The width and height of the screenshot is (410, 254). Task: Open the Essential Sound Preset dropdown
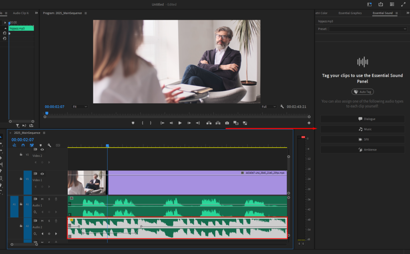[x=368, y=29]
